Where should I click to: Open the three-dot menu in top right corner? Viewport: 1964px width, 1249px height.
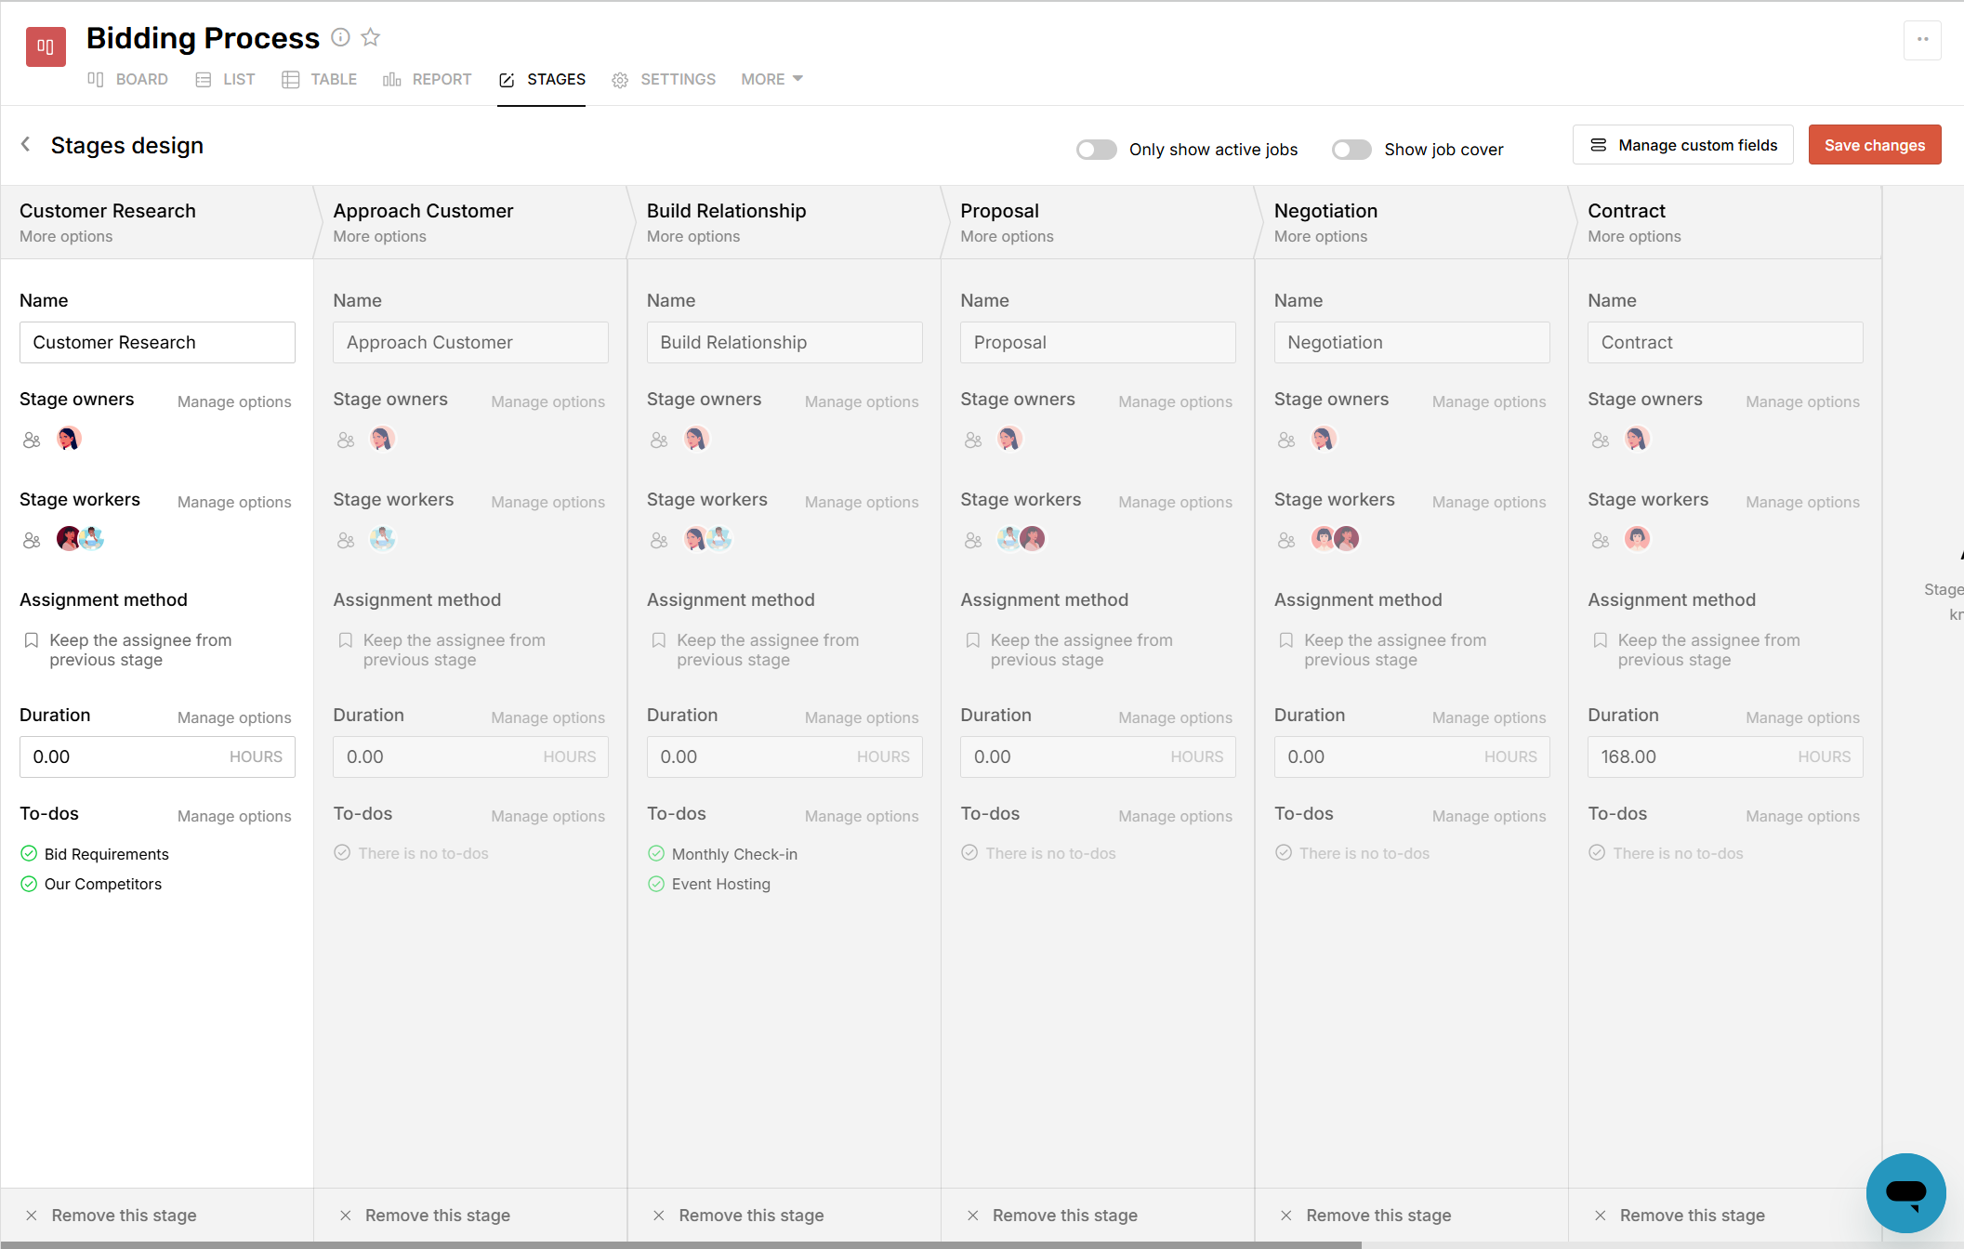coord(1923,40)
